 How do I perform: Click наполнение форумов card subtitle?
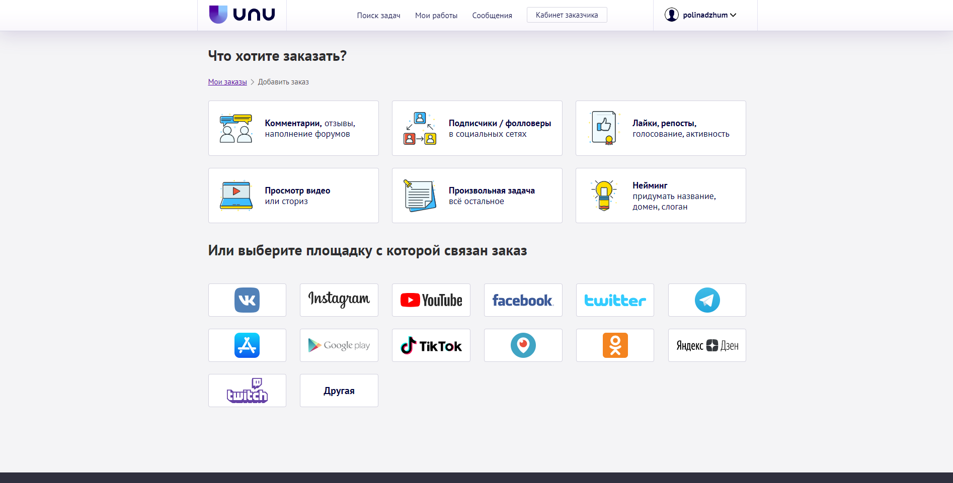pyautogui.click(x=307, y=134)
